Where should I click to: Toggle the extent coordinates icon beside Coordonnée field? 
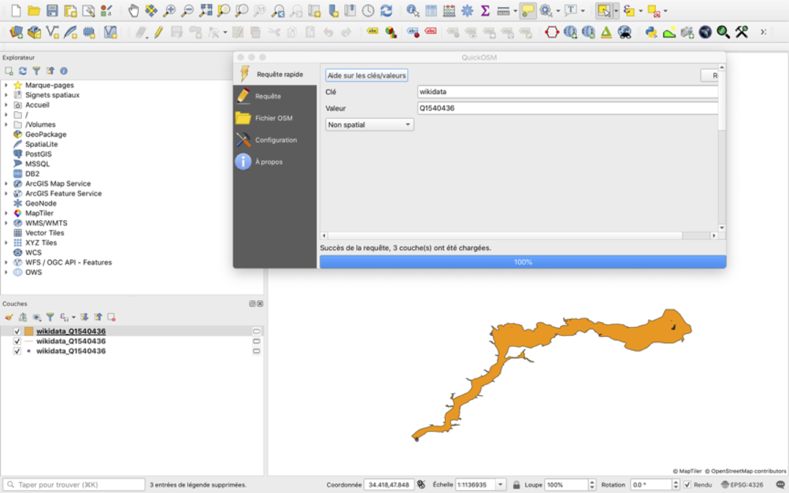click(x=421, y=485)
